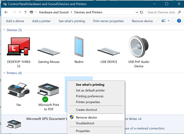Select the Redmi phone device icon
Viewport: 184px width, 134px height.
click(x=79, y=47)
